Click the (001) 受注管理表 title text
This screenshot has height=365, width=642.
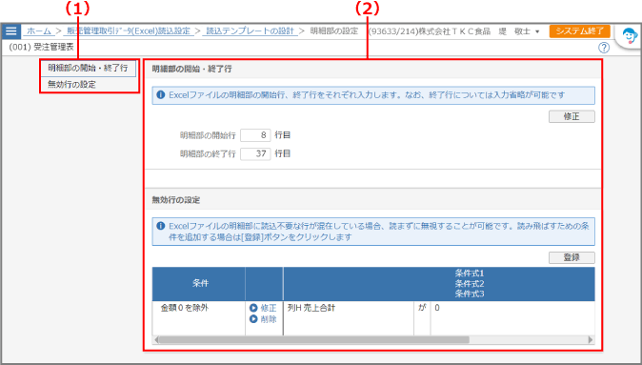pos(41,47)
